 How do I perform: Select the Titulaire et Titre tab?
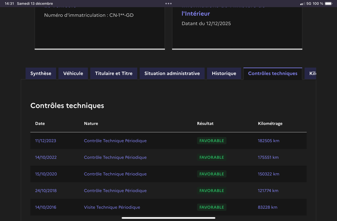(114, 73)
